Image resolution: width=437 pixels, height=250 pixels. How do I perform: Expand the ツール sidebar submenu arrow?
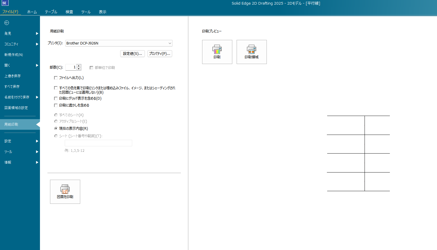click(37, 152)
